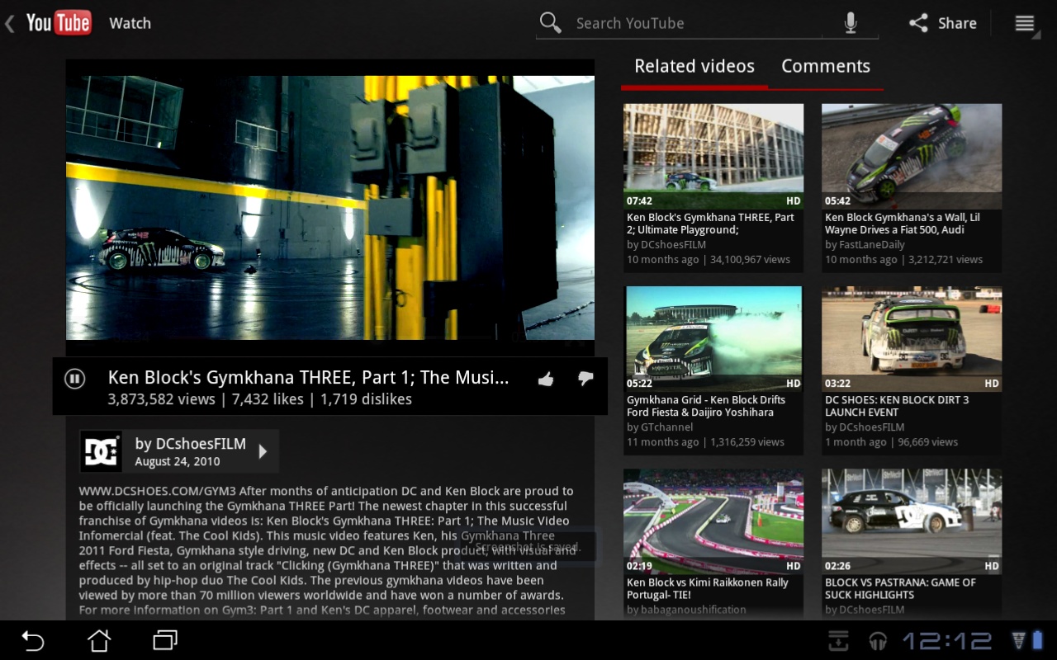Click '11 months ago | 1,316,259 views'
The image size is (1057, 660).
click(705, 442)
